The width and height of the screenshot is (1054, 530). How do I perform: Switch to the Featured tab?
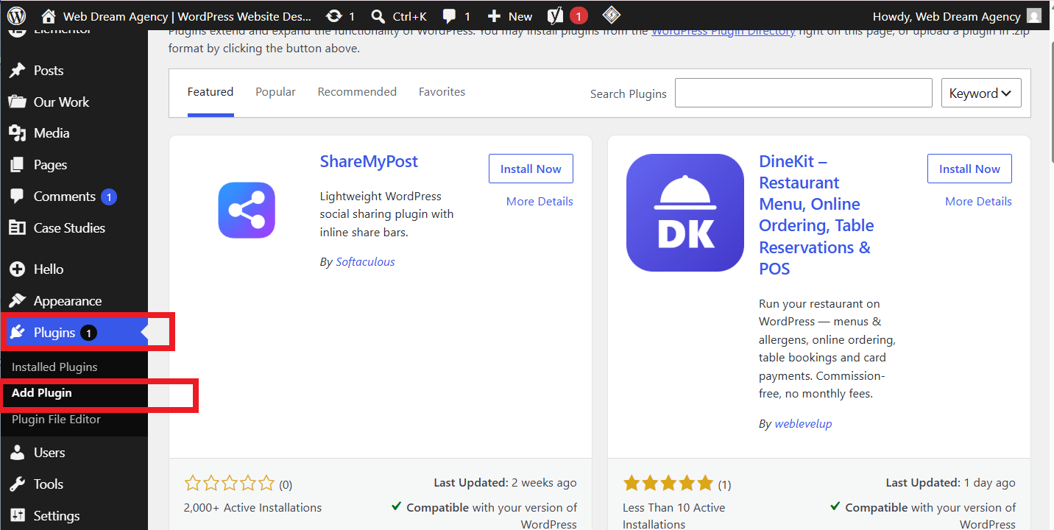tap(211, 92)
